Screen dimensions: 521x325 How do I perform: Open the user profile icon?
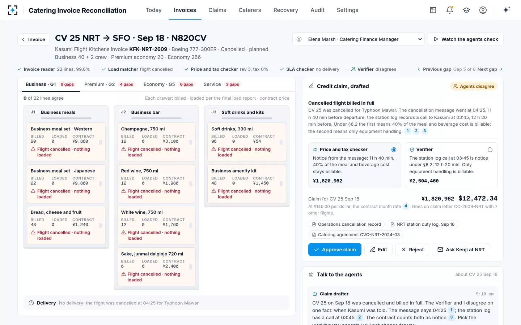(483, 10)
